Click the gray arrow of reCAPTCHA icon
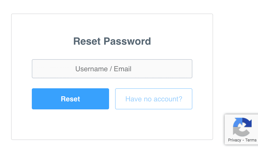The image size is (258, 149). (240, 132)
